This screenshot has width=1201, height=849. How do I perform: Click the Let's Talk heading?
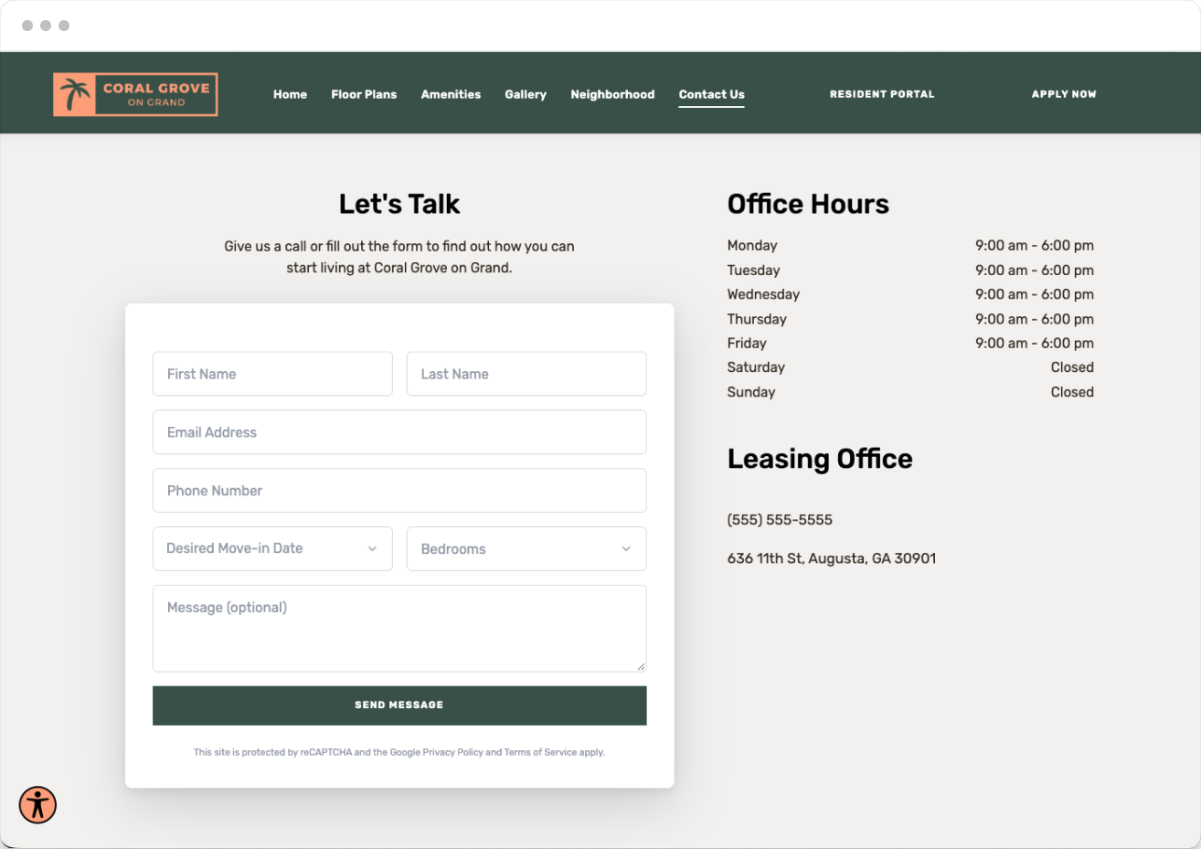(x=399, y=204)
